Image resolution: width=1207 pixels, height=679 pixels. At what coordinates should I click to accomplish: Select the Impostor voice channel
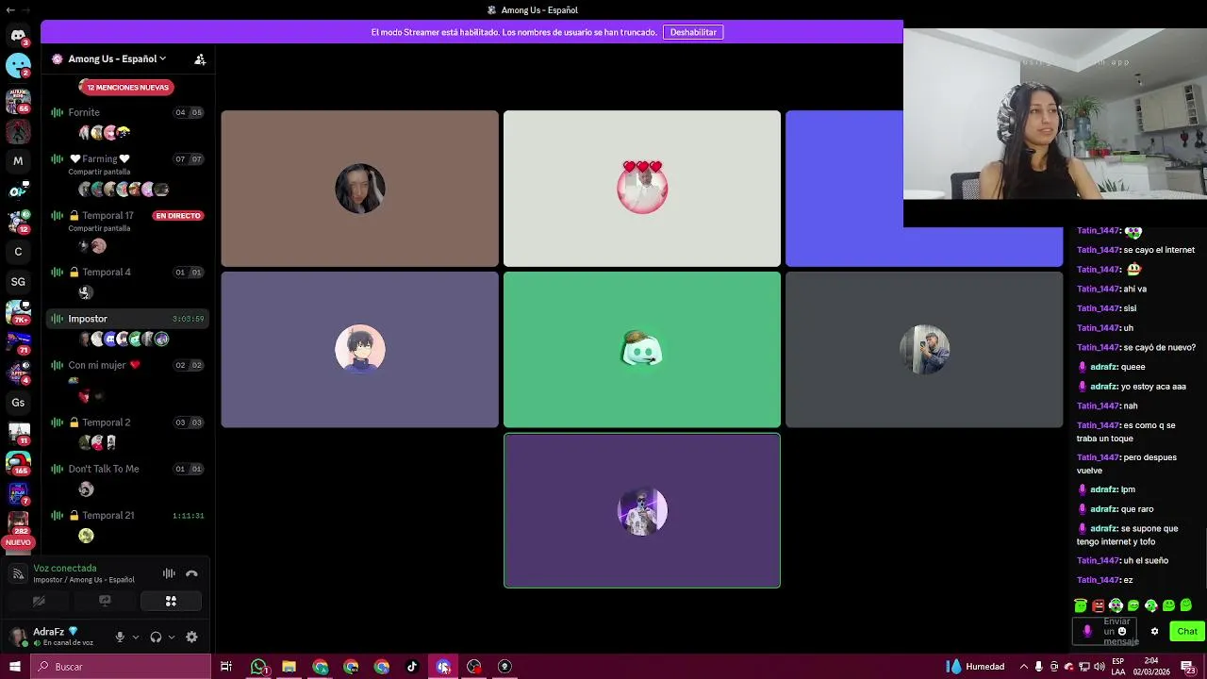(x=127, y=319)
